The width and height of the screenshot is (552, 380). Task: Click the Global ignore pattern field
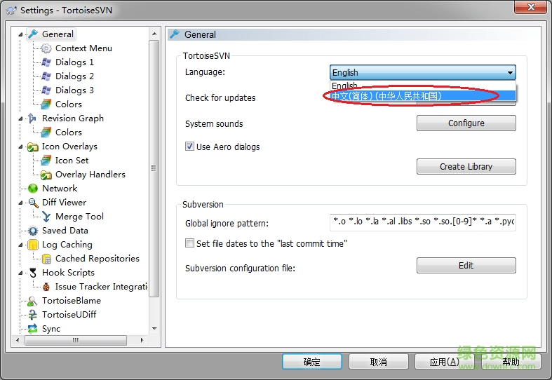coord(423,222)
